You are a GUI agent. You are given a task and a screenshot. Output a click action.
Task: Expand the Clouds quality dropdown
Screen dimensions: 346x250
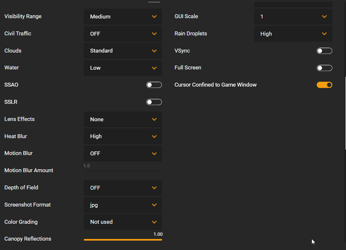(x=122, y=50)
